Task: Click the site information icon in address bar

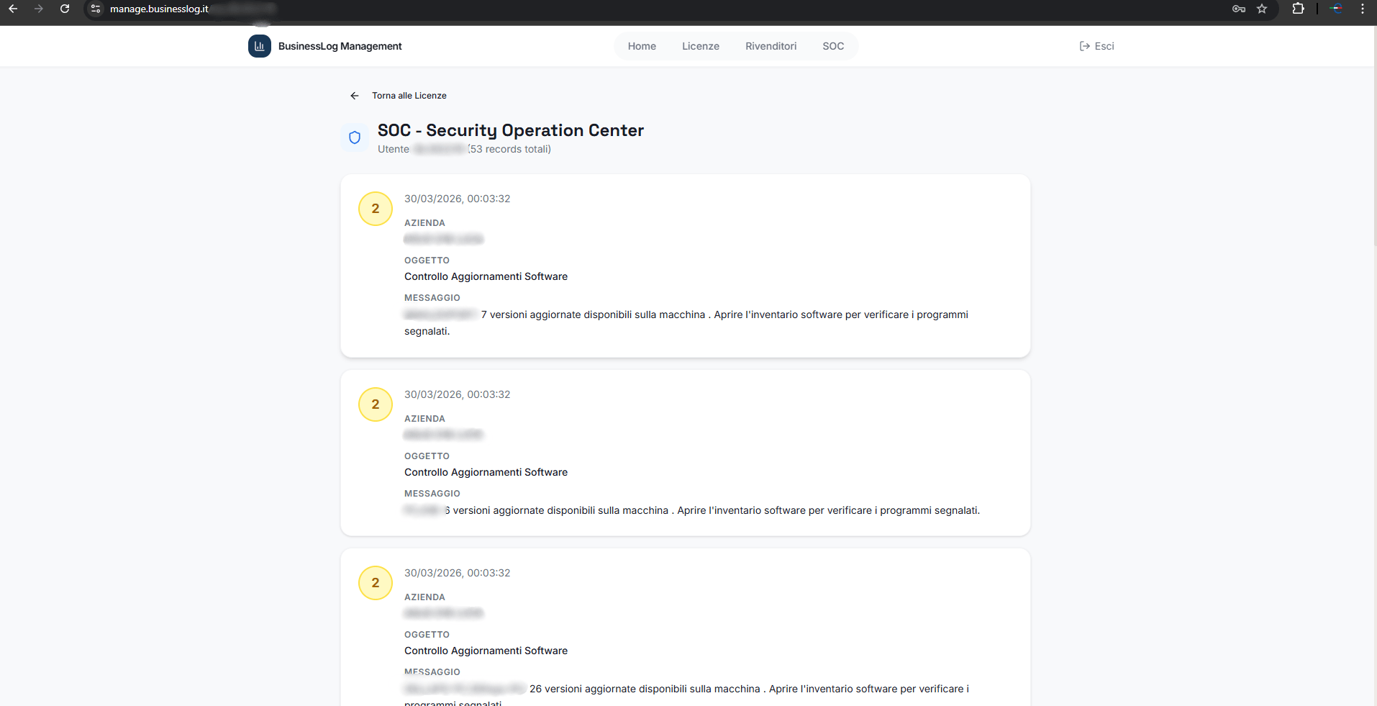Action: (x=96, y=9)
